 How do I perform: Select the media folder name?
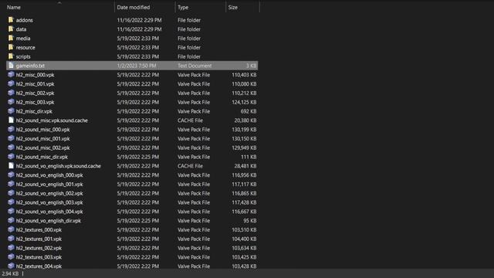pos(23,39)
